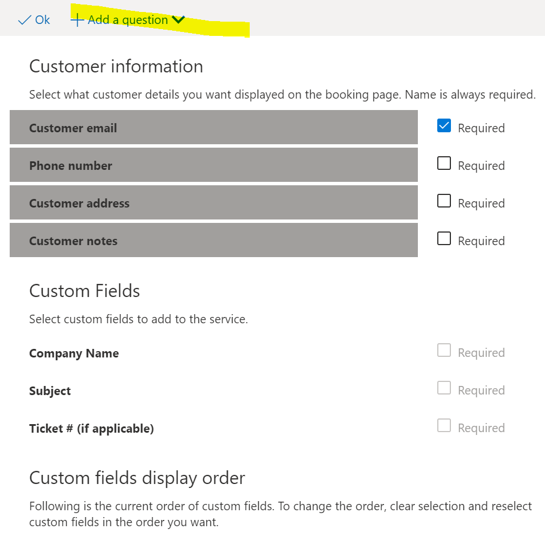Screen dimensions: 545x545
Task: Select the Phone number field row
Action: point(214,165)
